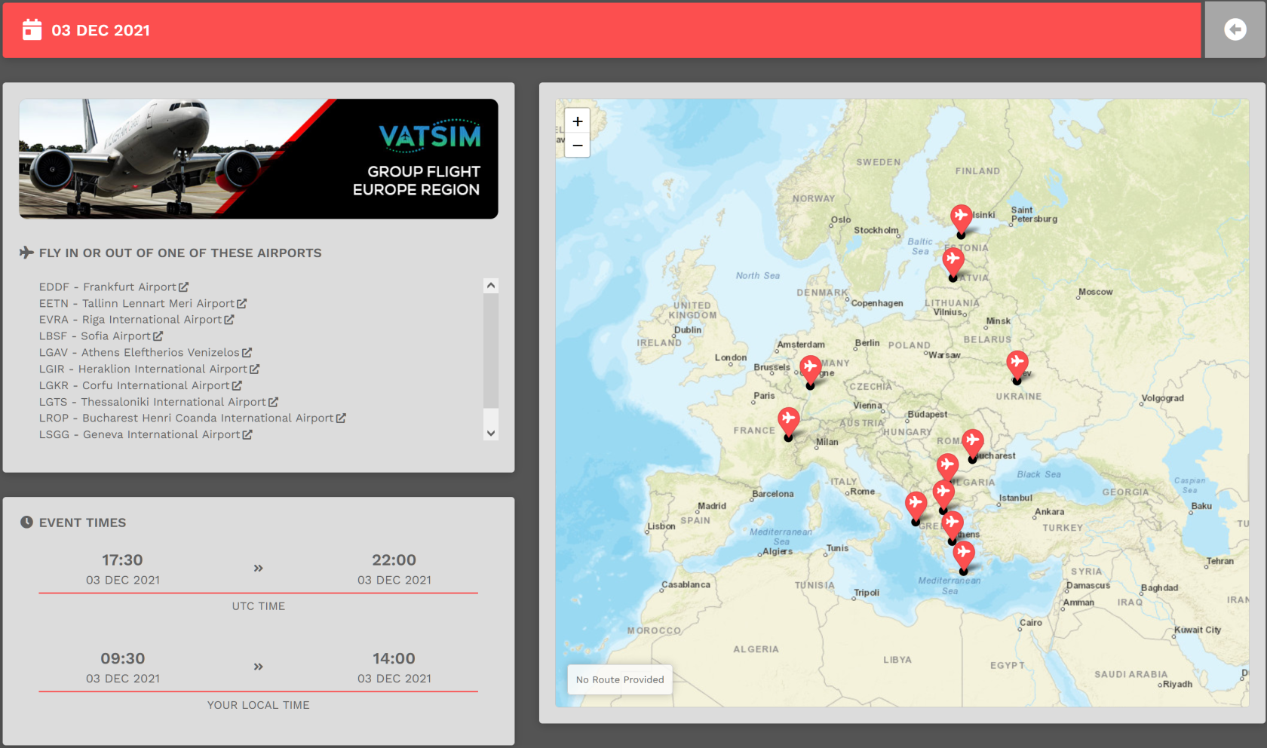The image size is (1267, 748).
Task: Click the UTC TIME label
Action: [x=259, y=606]
